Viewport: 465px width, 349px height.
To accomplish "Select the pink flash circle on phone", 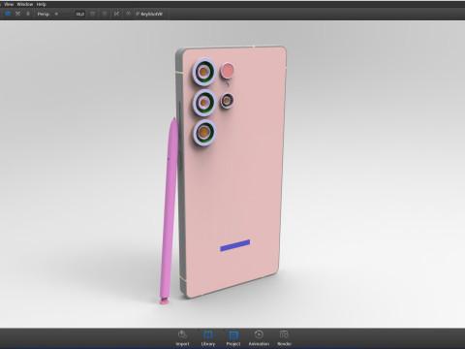I will point(228,71).
